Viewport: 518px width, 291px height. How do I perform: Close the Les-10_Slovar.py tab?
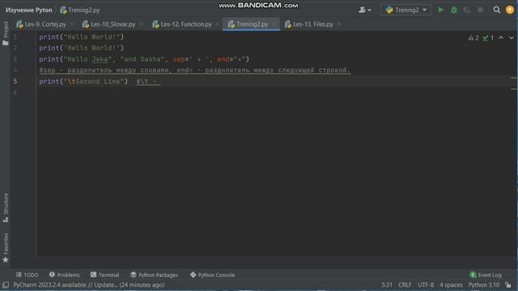tap(142, 23)
